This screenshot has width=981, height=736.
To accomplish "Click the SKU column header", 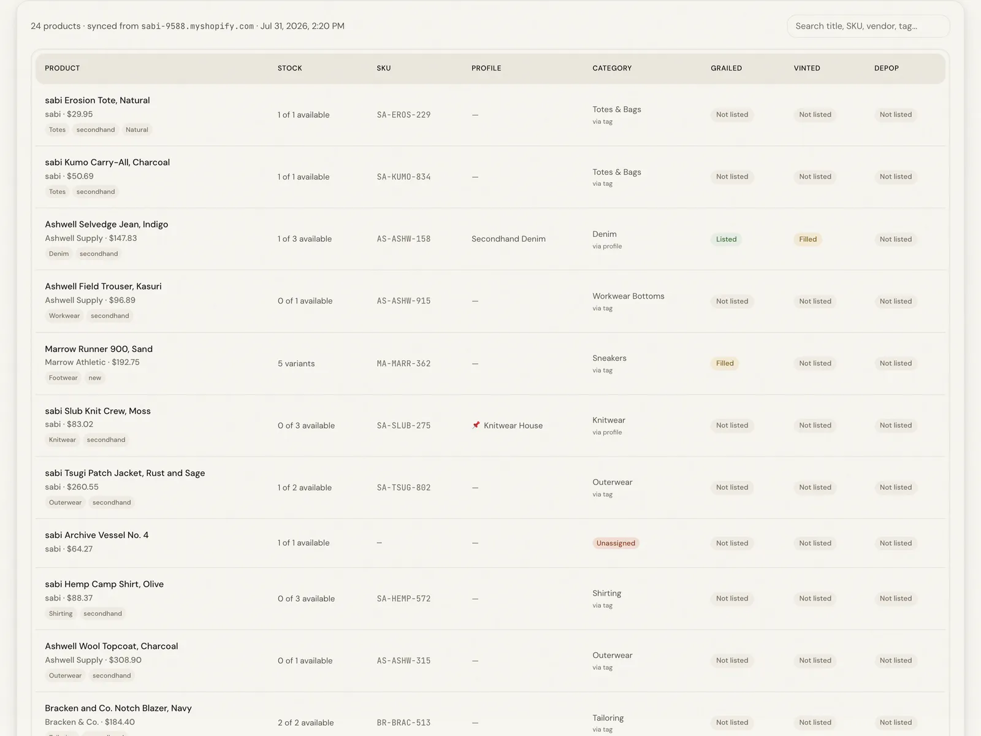I will coord(384,68).
